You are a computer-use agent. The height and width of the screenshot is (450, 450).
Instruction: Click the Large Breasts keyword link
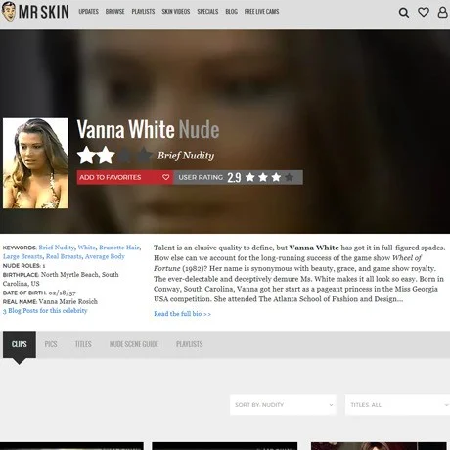coord(22,256)
